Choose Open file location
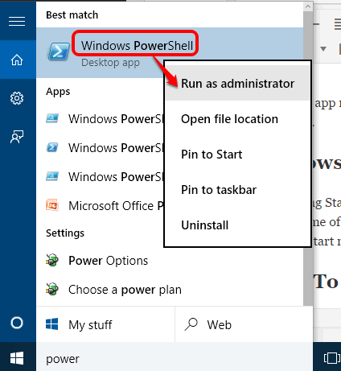This screenshot has height=371, width=341. [237, 119]
